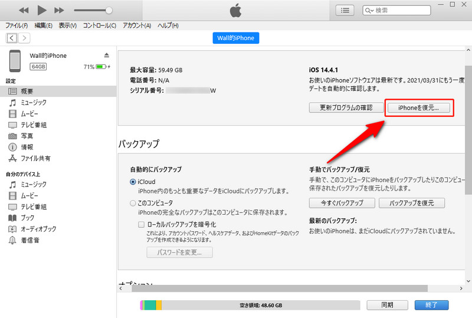Click the iPhone device icon in sidebar
This screenshot has width=472, height=318.
click(x=15, y=61)
